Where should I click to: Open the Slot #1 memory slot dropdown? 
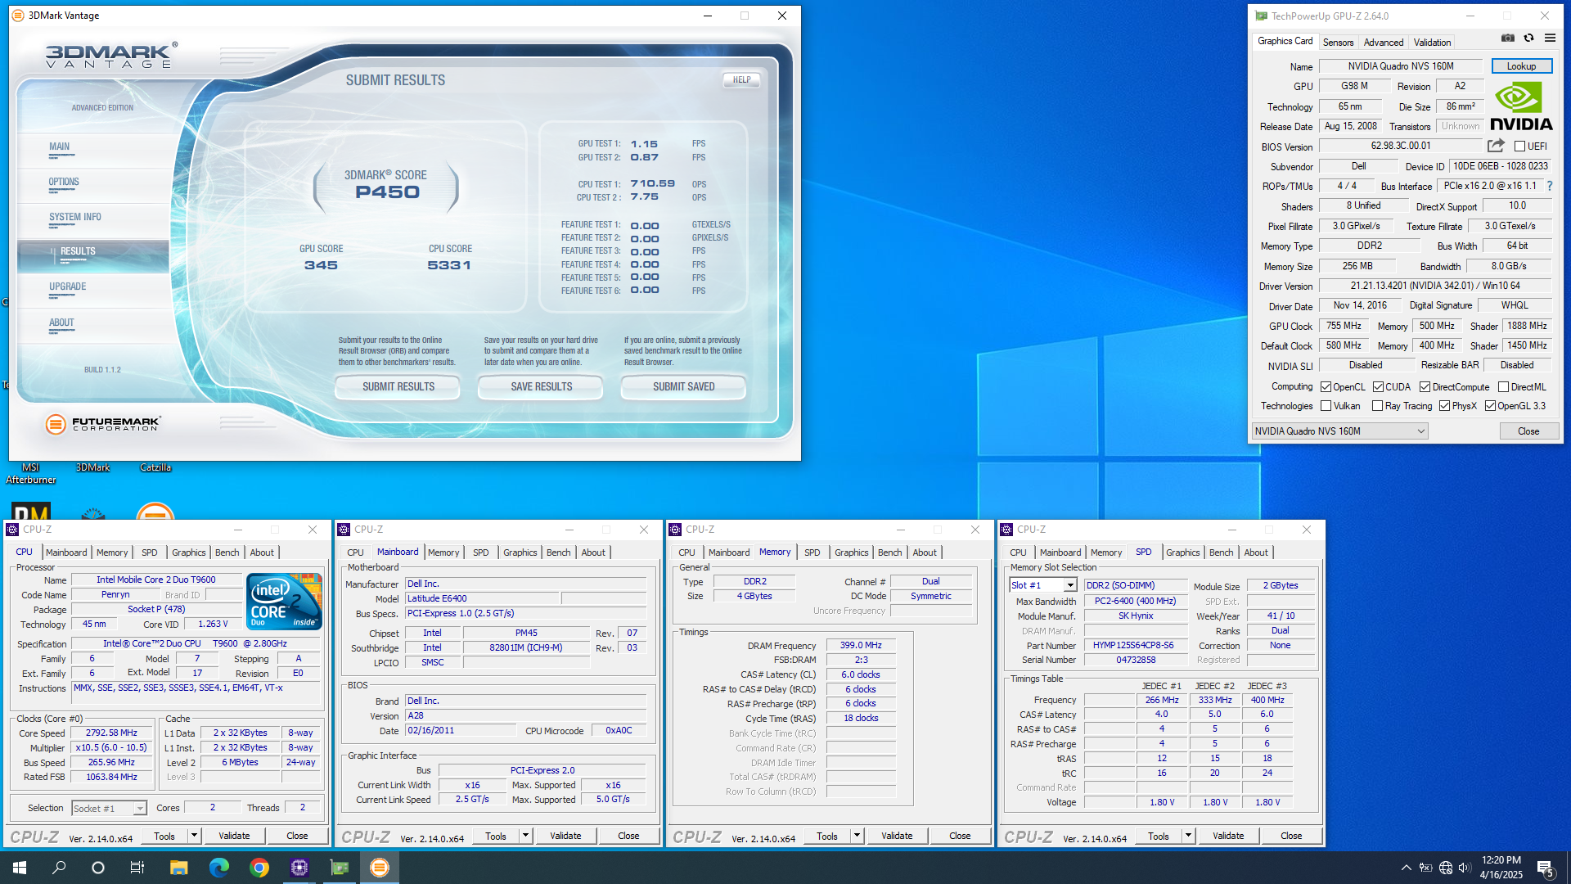coord(1042,585)
